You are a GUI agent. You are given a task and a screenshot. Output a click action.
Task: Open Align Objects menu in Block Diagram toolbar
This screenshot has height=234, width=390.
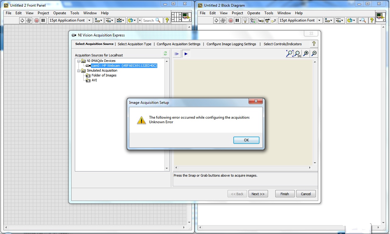pos(329,20)
